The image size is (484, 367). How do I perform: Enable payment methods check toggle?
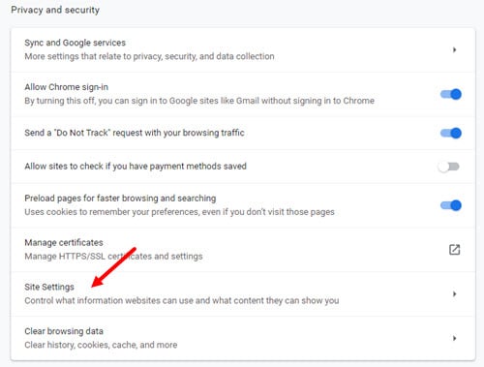pos(449,167)
